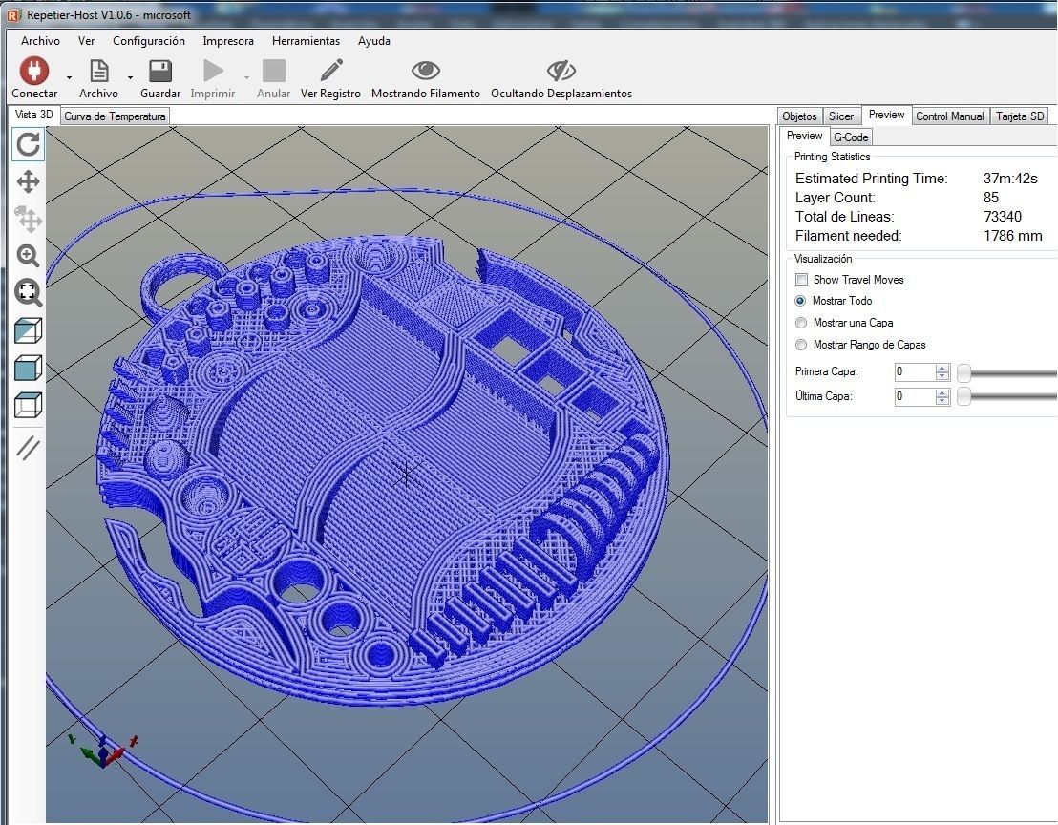
Task: Select the move object tool
Action: tap(29, 220)
